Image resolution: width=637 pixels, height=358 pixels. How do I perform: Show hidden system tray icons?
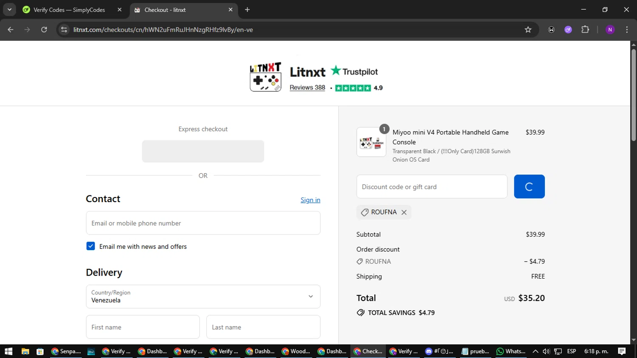point(536,351)
